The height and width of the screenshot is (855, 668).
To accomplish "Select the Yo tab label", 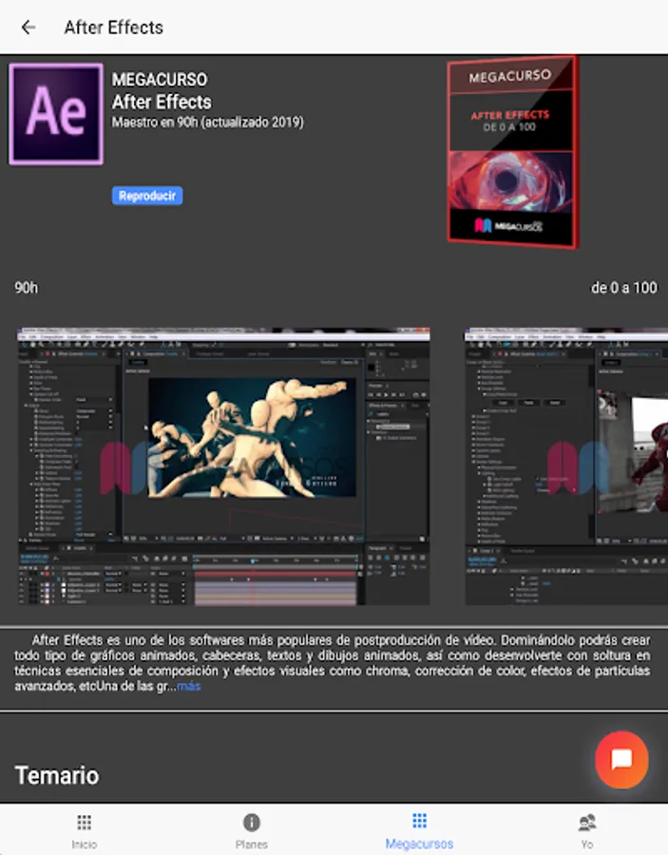I will point(586,845).
